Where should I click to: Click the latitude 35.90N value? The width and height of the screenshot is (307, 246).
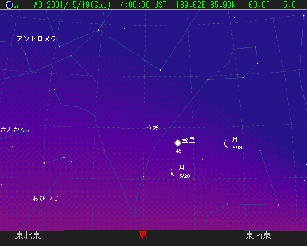223,5
